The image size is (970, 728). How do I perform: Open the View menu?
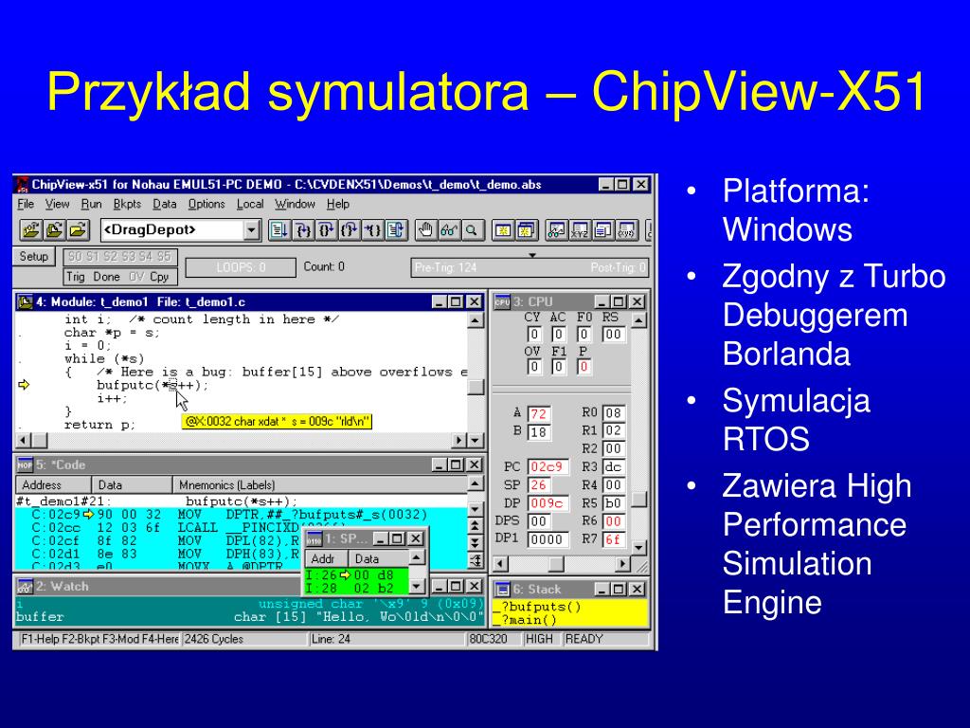click(x=57, y=204)
